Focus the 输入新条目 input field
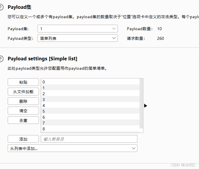The height and width of the screenshot is (169, 199). [x=89, y=139]
